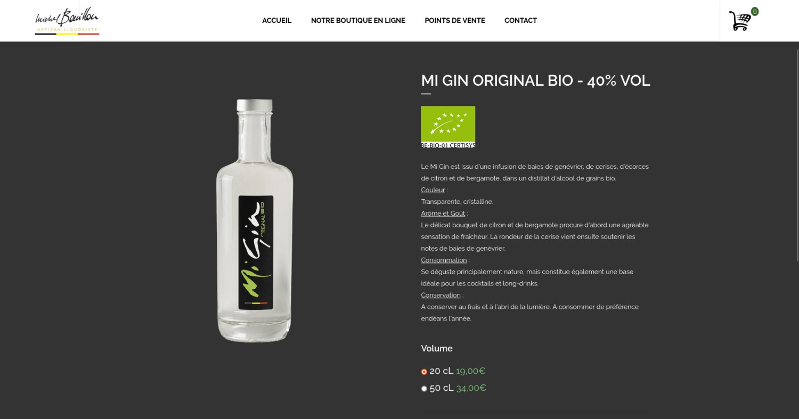This screenshot has width=799, height=419.
Task: Select the 50 cL volume option
Action: pos(425,389)
